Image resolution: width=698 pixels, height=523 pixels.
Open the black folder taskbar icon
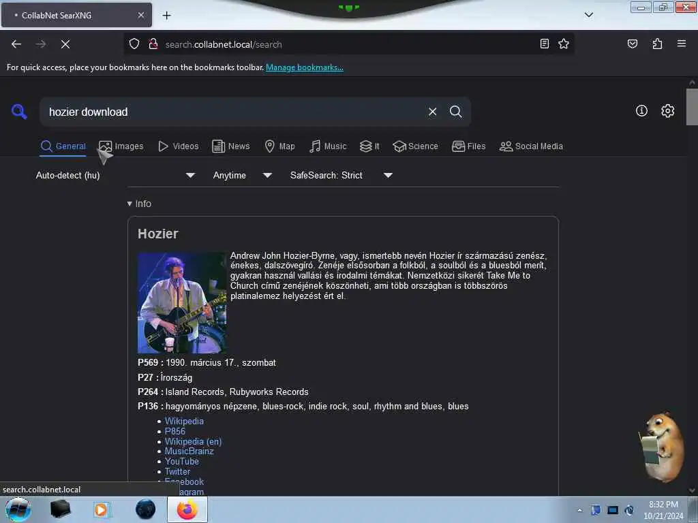coord(60,509)
